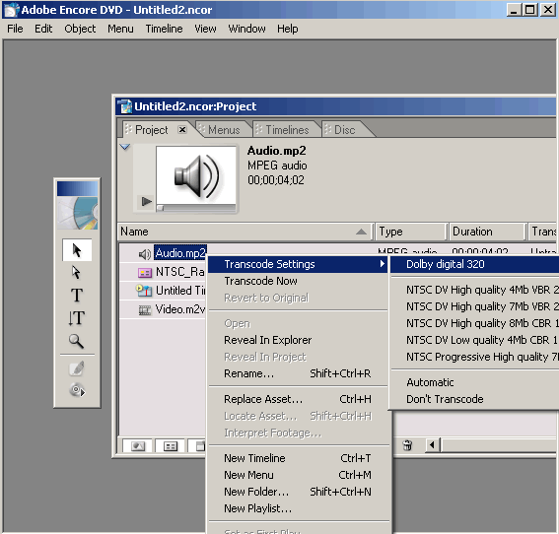Open the Object menu
This screenshot has height=534, width=559.
[80, 29]
